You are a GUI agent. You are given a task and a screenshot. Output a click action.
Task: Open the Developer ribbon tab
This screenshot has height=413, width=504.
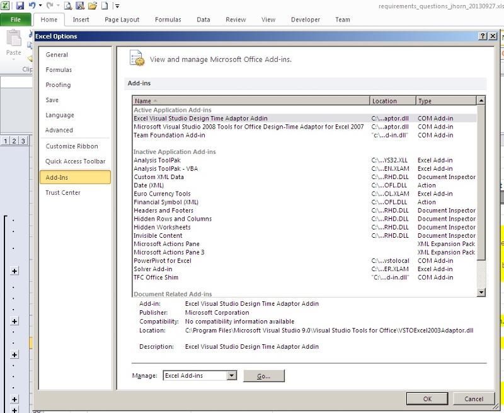tap(306, 20)
